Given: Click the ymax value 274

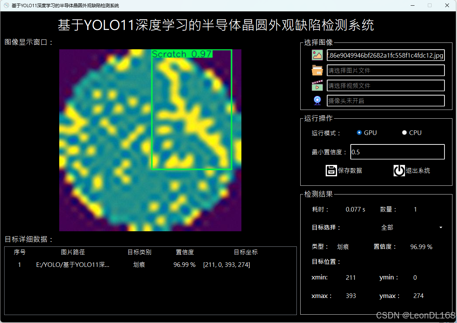Looking at the screenshot, I should (418, 296).
